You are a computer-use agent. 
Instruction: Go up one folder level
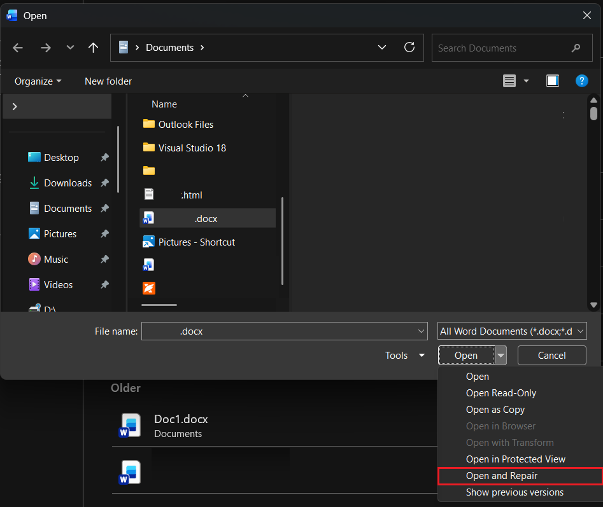(x=93, y=48)
